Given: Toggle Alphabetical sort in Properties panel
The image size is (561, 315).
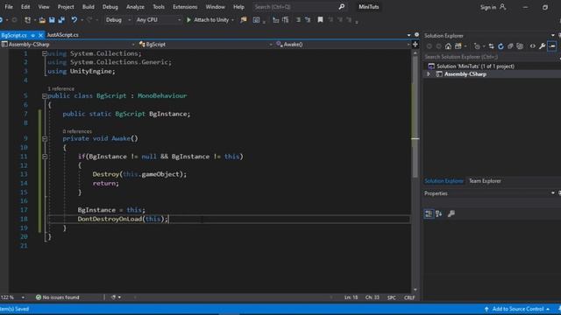Looking at the screenshot, I should (439, 213).
